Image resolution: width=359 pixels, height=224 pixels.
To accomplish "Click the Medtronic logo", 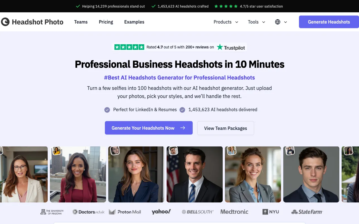I will (x=234, y=212).
